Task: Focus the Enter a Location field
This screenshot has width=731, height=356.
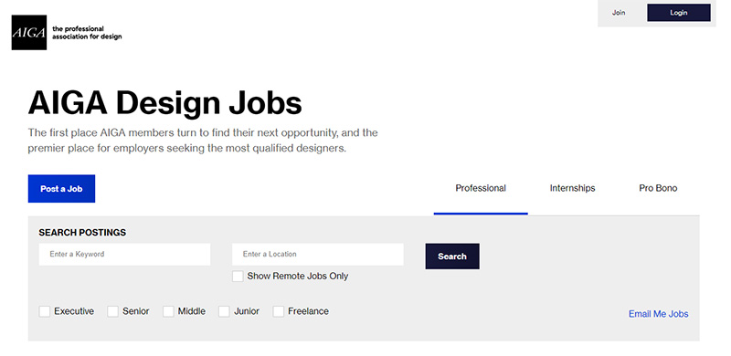Action: [318, 255]
